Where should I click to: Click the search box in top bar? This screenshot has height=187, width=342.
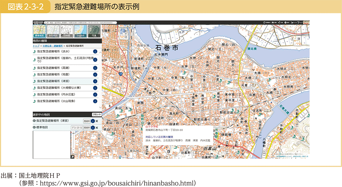click(81, 23)
